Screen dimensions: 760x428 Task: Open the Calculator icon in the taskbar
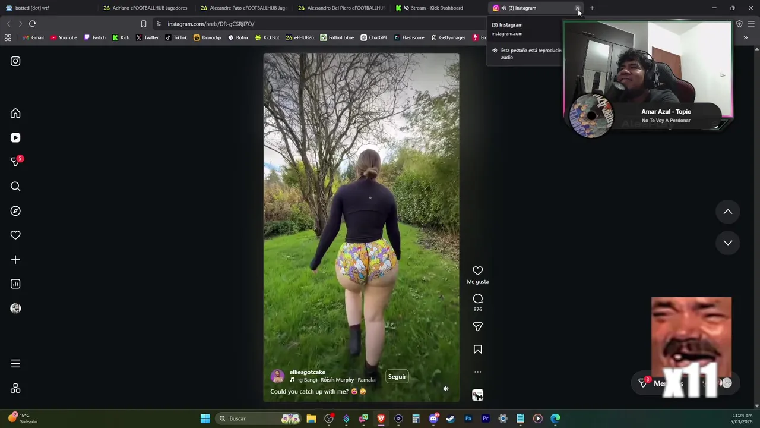click(416, 418)
